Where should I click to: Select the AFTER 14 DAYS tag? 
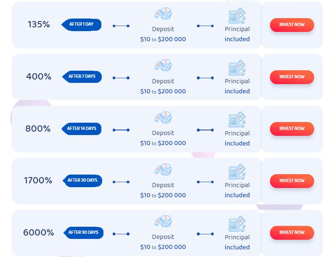click(x=82, y=129)
